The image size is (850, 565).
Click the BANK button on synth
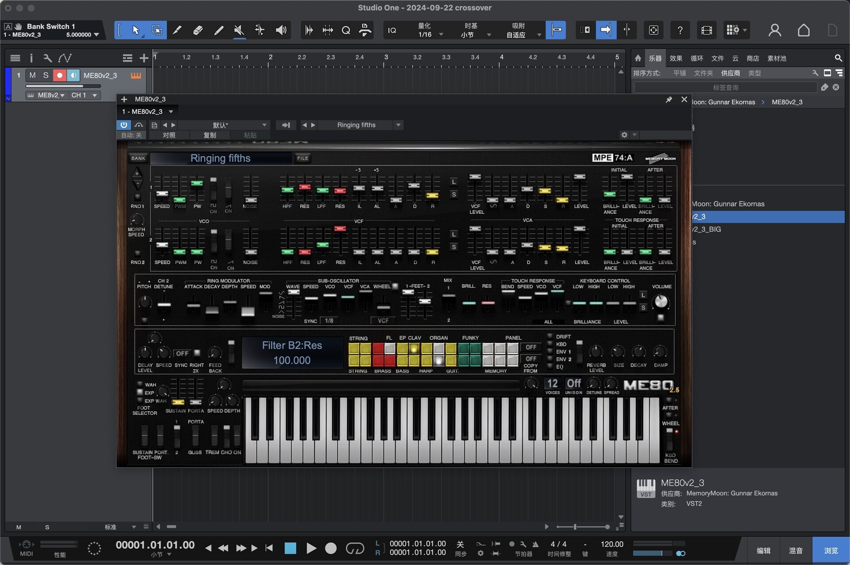coord(138,158)
